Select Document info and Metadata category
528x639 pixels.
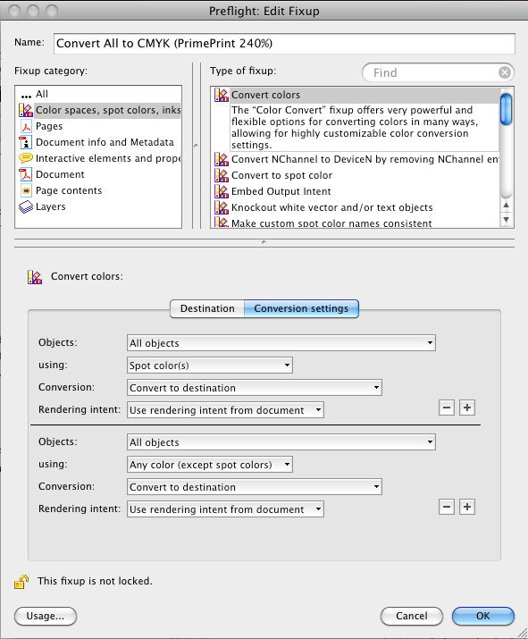(98, 142)
